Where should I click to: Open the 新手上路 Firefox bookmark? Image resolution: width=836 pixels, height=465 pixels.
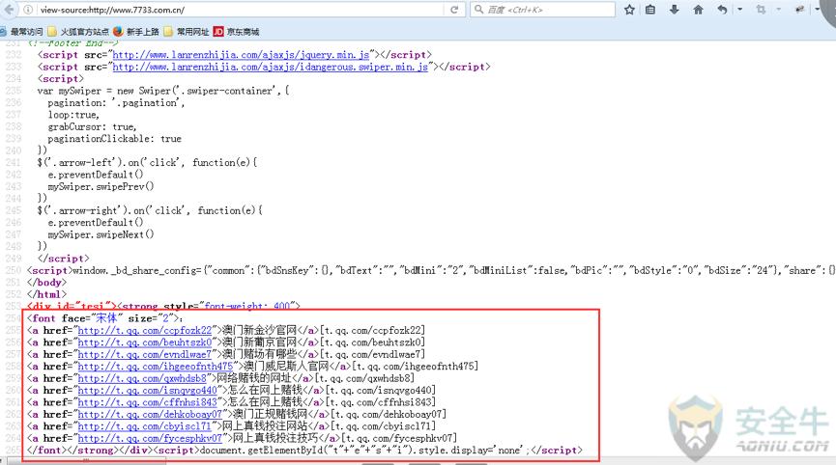coord(136,32)
